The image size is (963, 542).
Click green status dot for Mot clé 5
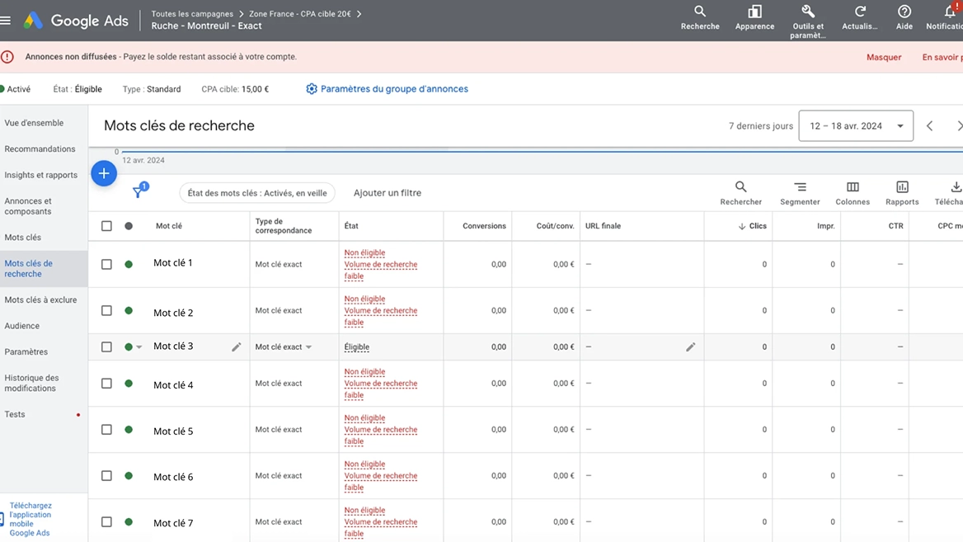click(x=129, y=430)
